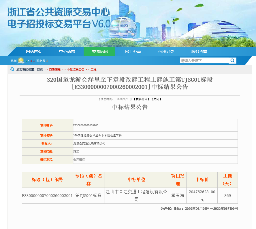This screenshot has width=256, height=229.
Task: Click the 杭州 city weather label
Action: tap(14, 61)
